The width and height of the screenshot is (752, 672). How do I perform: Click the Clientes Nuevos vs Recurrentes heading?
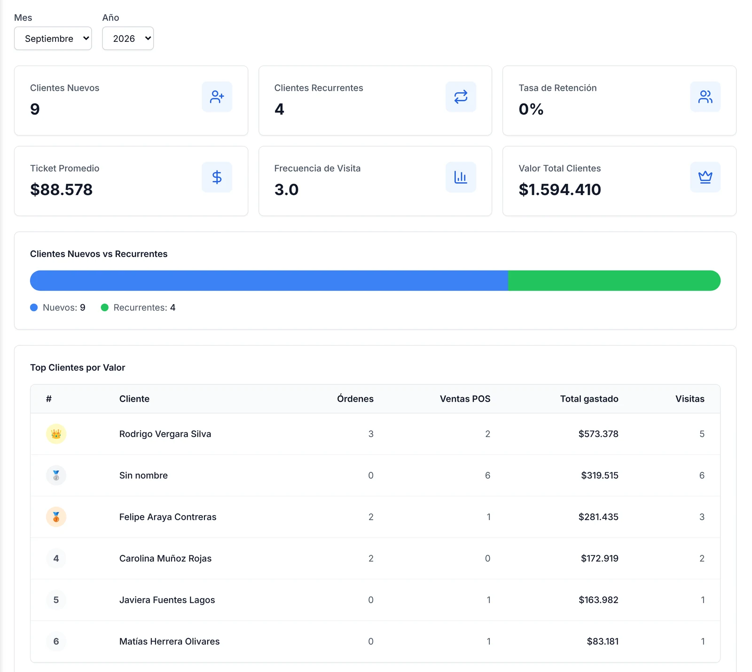click(x=99, y=254)
